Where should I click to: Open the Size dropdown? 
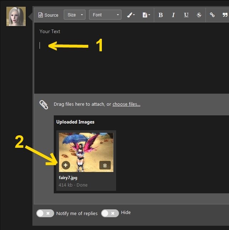[x=74, y=15]
